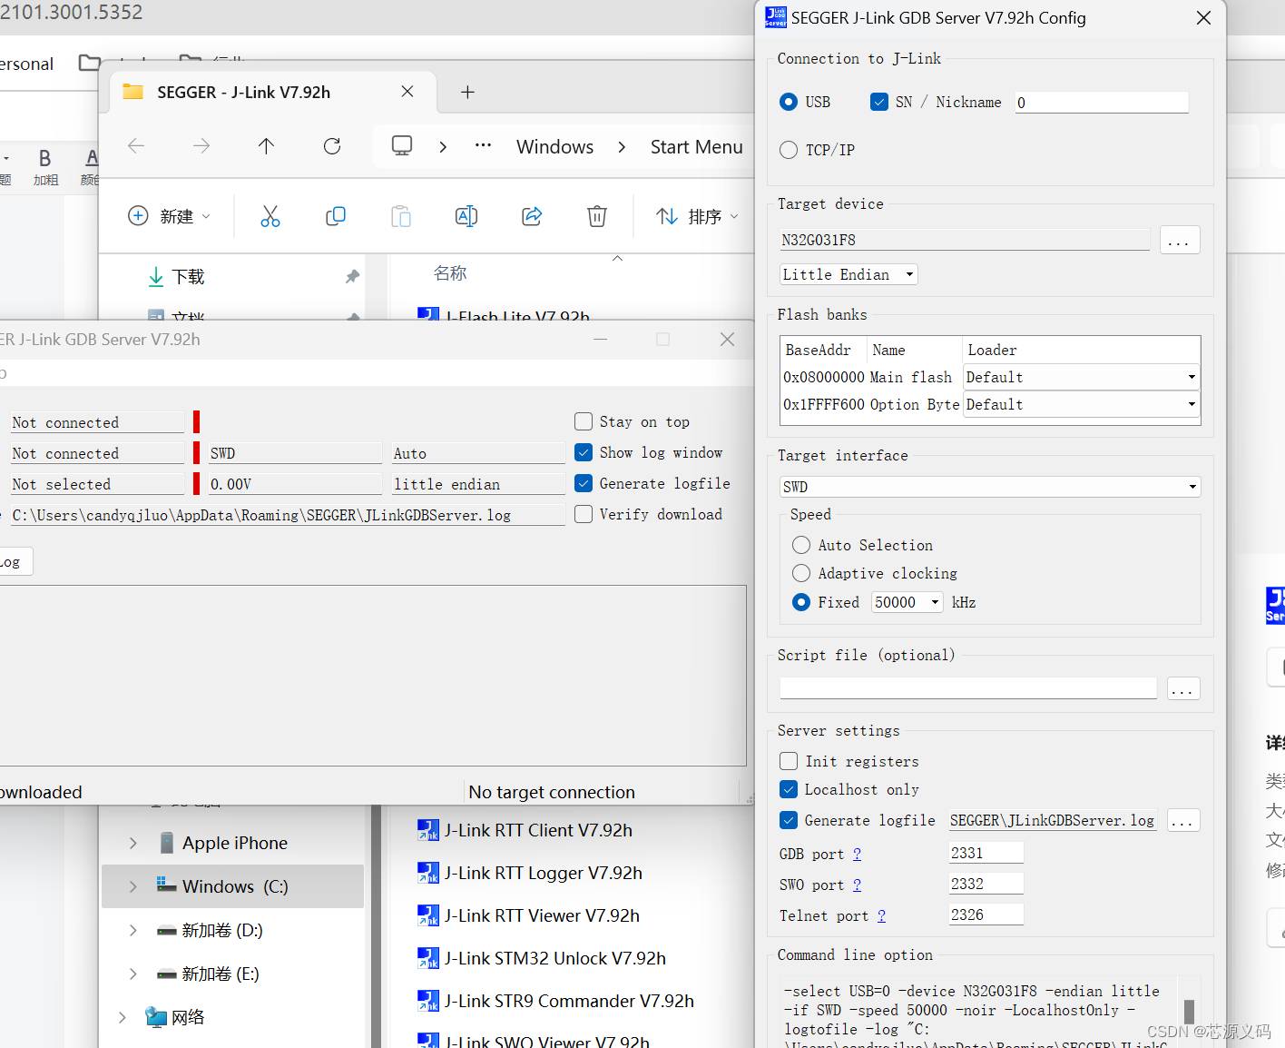Open a new Explorer tab with plus
The height and width of the screenshot is (1048, 1285).
tap(467, 92)
